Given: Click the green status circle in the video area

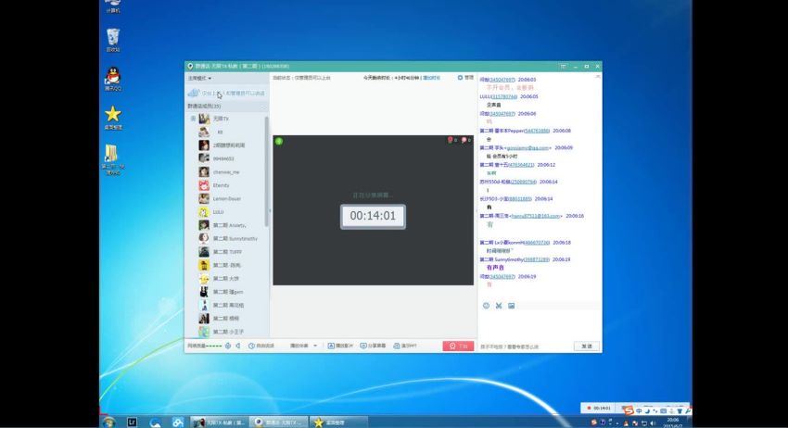Looking at the screenshot, I should [x=279, y=141].
